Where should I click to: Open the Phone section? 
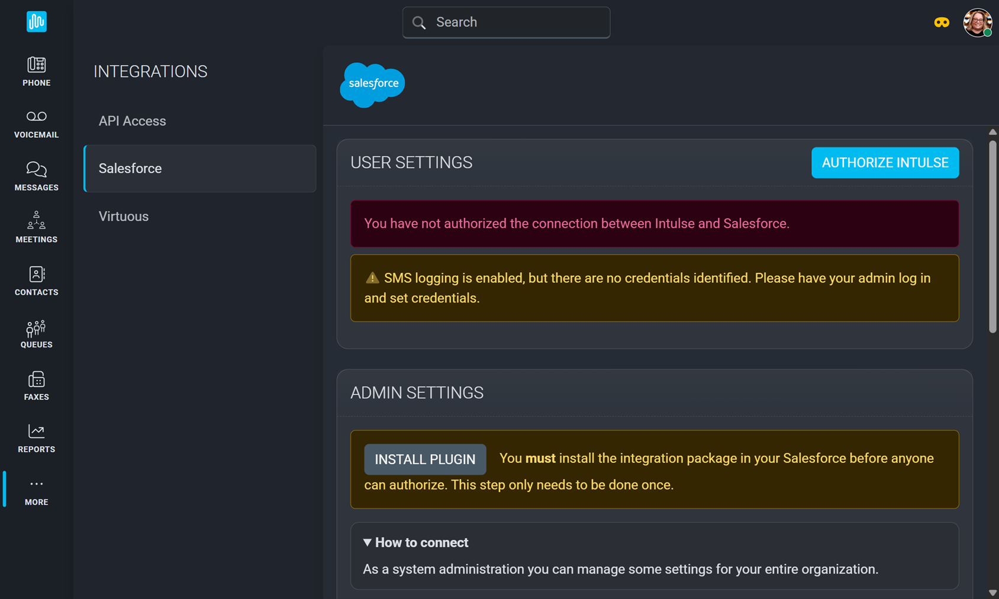tap(36, 72)
